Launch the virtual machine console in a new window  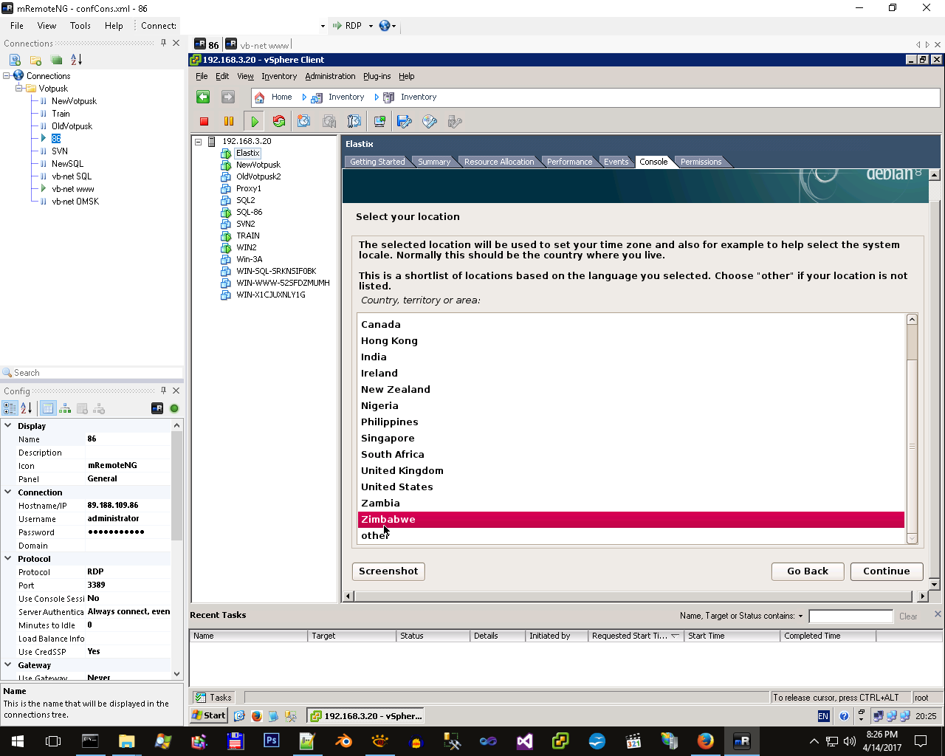coord(379,122)
